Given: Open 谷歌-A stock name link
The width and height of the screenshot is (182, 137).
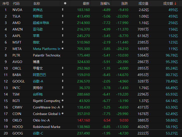Looking at the screenshot, I should point(38,81).
